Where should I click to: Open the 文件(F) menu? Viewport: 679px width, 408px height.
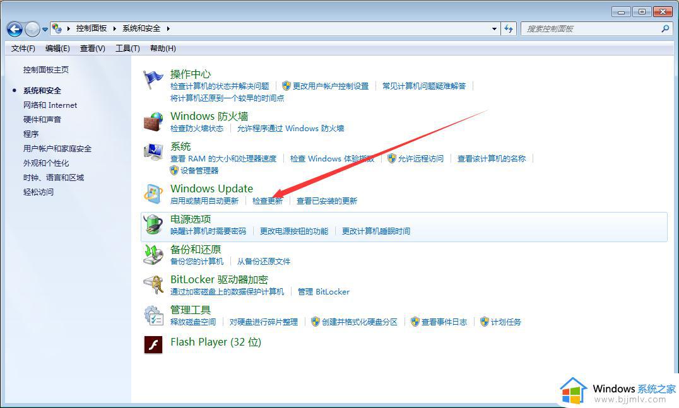click(x=23, y=49)
